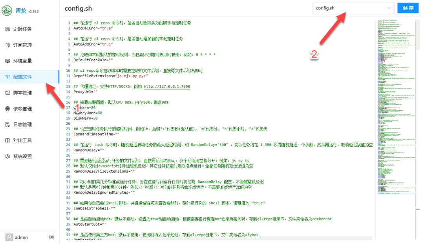Open the 订阅管理 menu item
424x244 pixels.
(29, 45)
